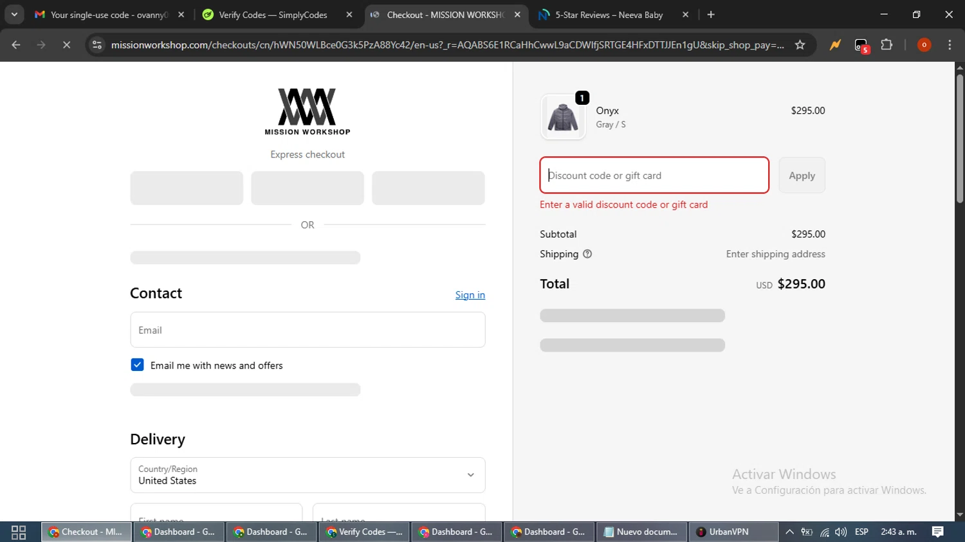Open the Checkout - Mi... taskbar window
The width and height of the screenshot is (965, 542).
86,532
